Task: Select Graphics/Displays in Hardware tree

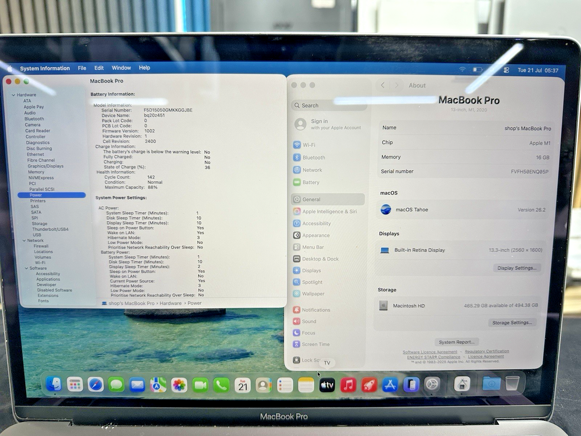Action: (46, 166)
